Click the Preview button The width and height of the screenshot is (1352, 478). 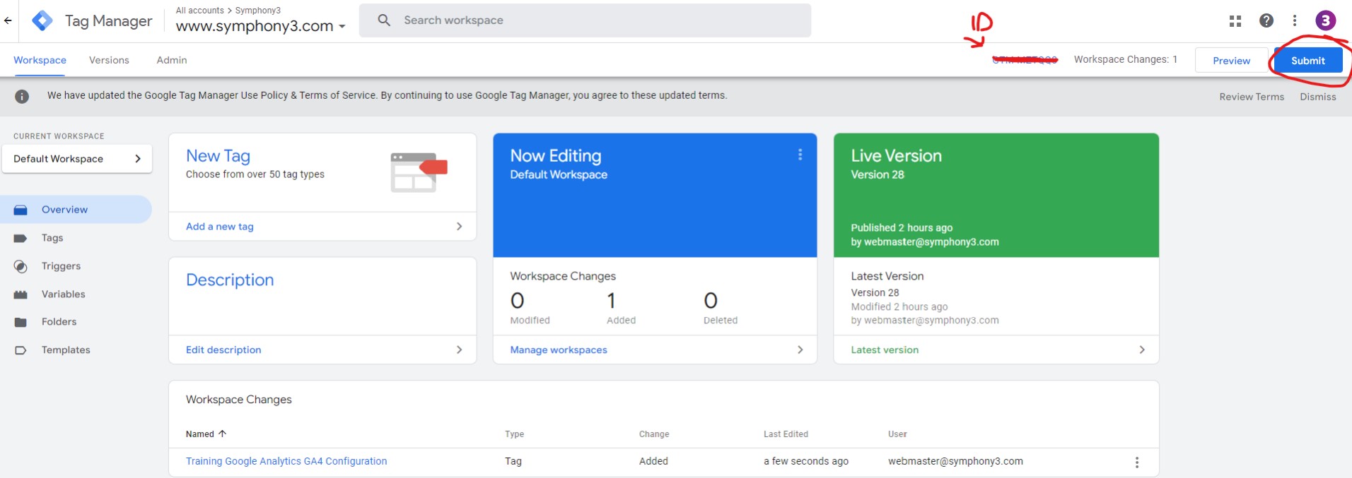pyautogui.click(x=1231, y=61)
